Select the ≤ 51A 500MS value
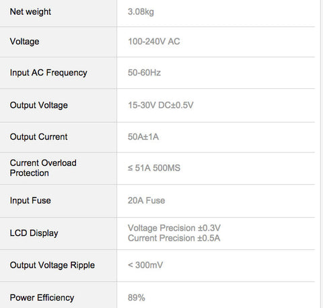The image size is (323, 308). [x=154, y=168]
